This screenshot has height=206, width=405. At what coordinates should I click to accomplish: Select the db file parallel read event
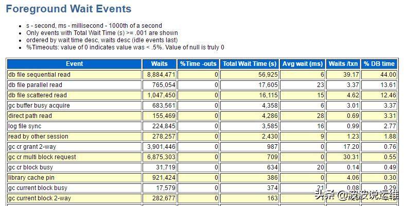[35, 85]
